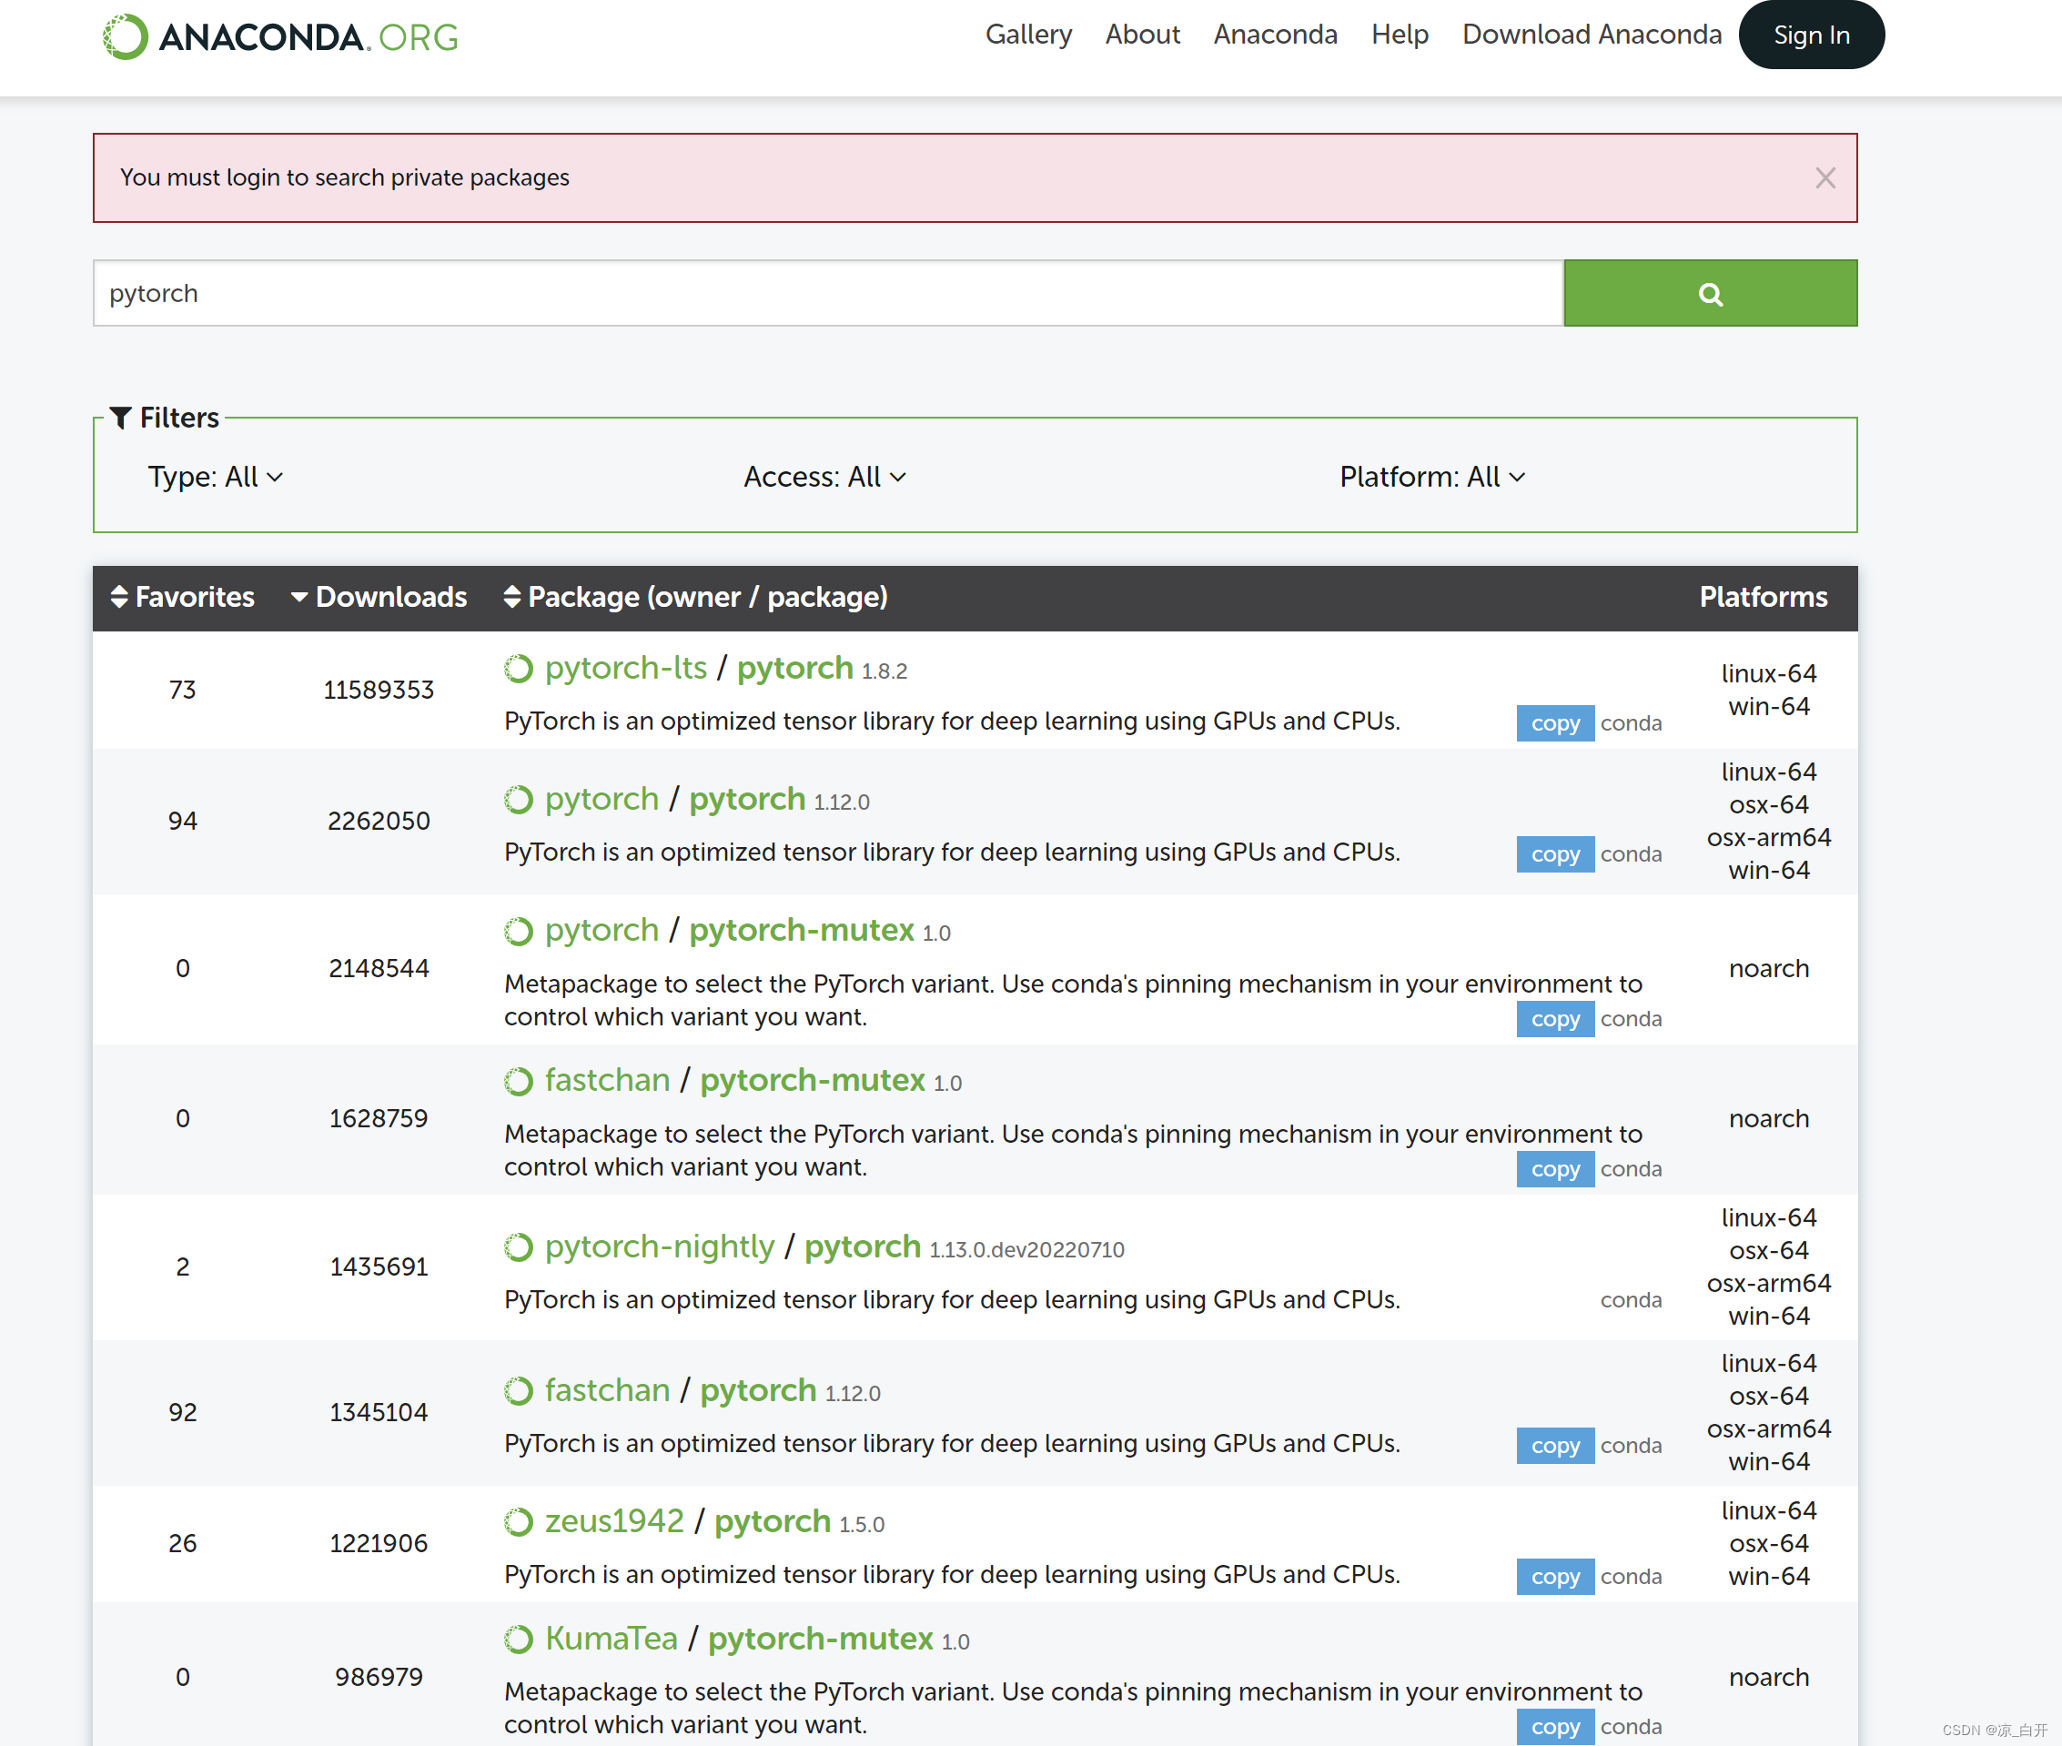The height and width of the screenshot is (1746, 2062).
Task: Open pytorch package link under pytorch-lts
Action: (x=795, y=668)
